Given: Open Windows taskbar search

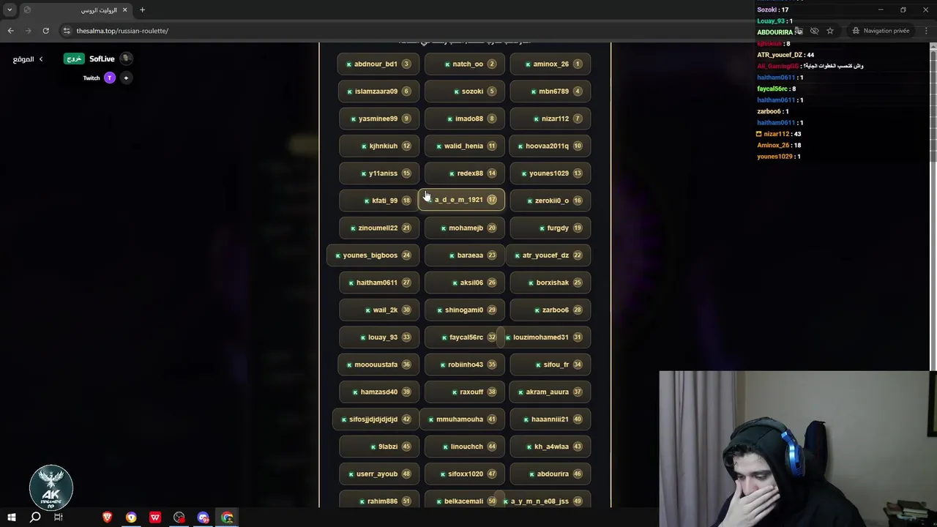Looking at the screenshot, I should 35,517.
